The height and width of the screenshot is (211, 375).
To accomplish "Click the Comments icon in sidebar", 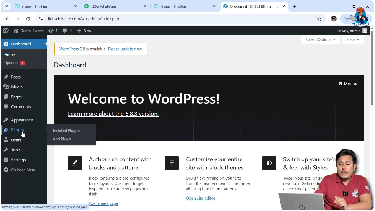I will coord(6,106).
